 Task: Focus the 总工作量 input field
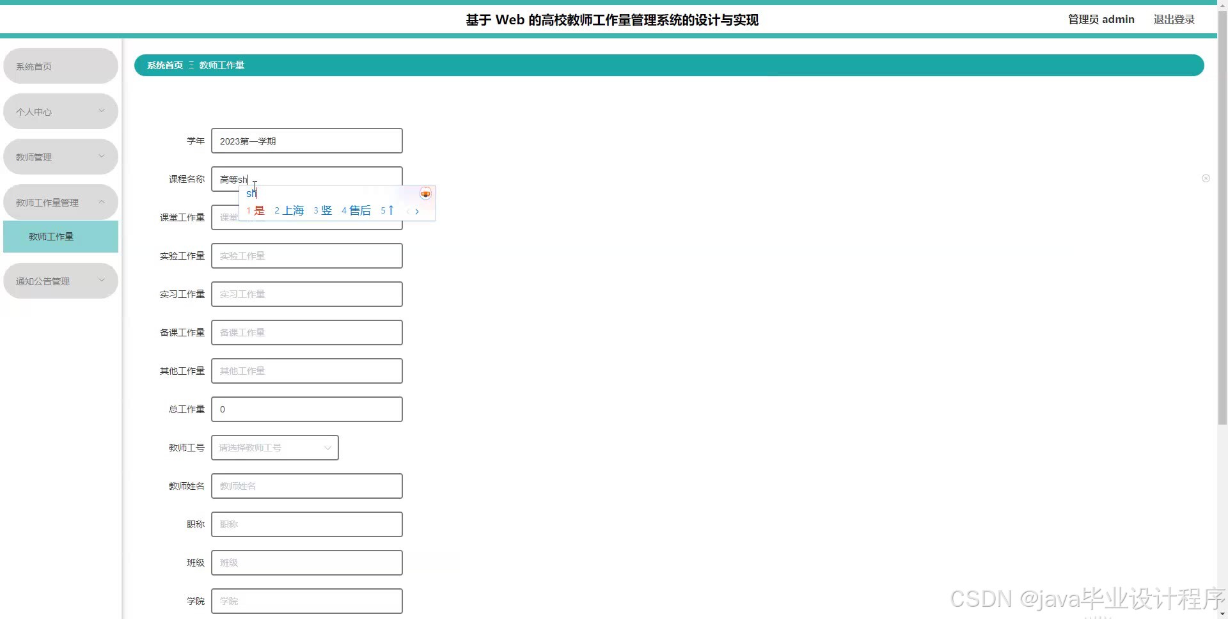307,409
